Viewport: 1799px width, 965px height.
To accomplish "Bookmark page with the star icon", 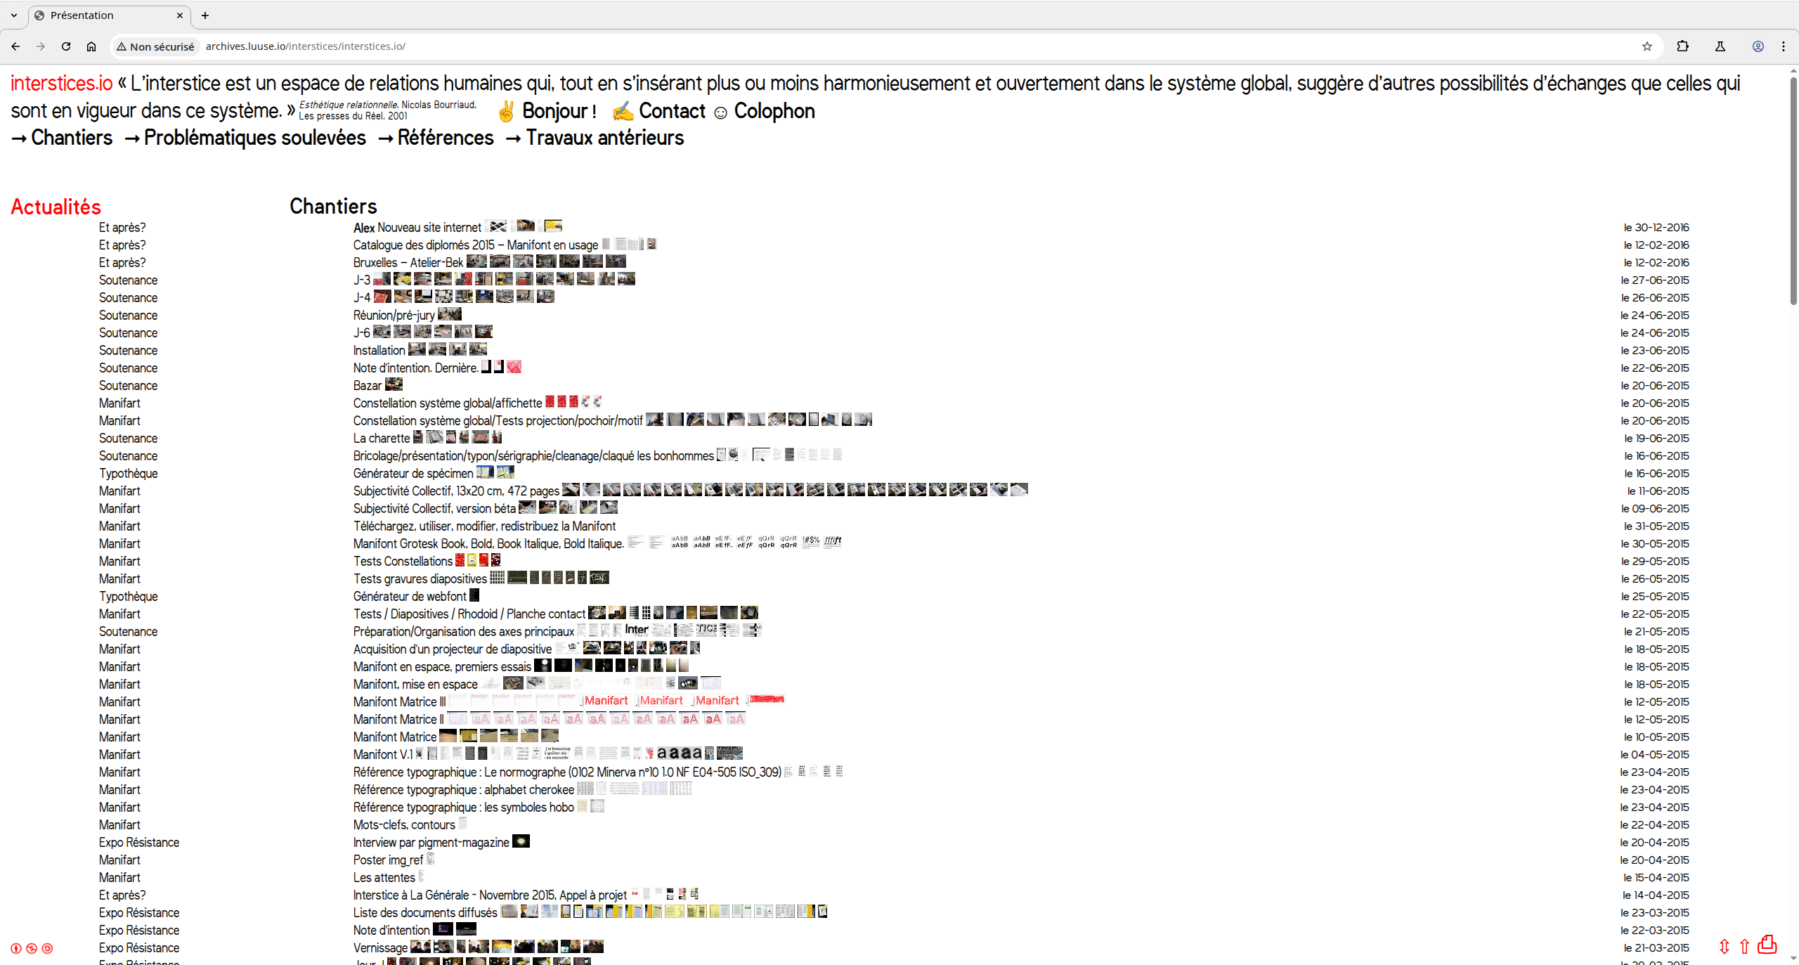I will [x=1647, y=46].
